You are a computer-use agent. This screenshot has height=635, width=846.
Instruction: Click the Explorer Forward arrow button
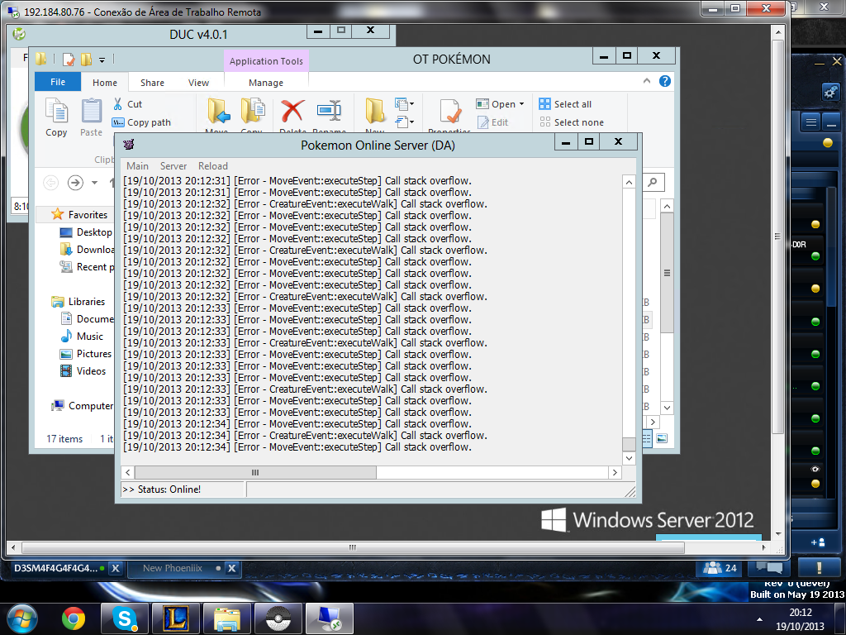75,183
